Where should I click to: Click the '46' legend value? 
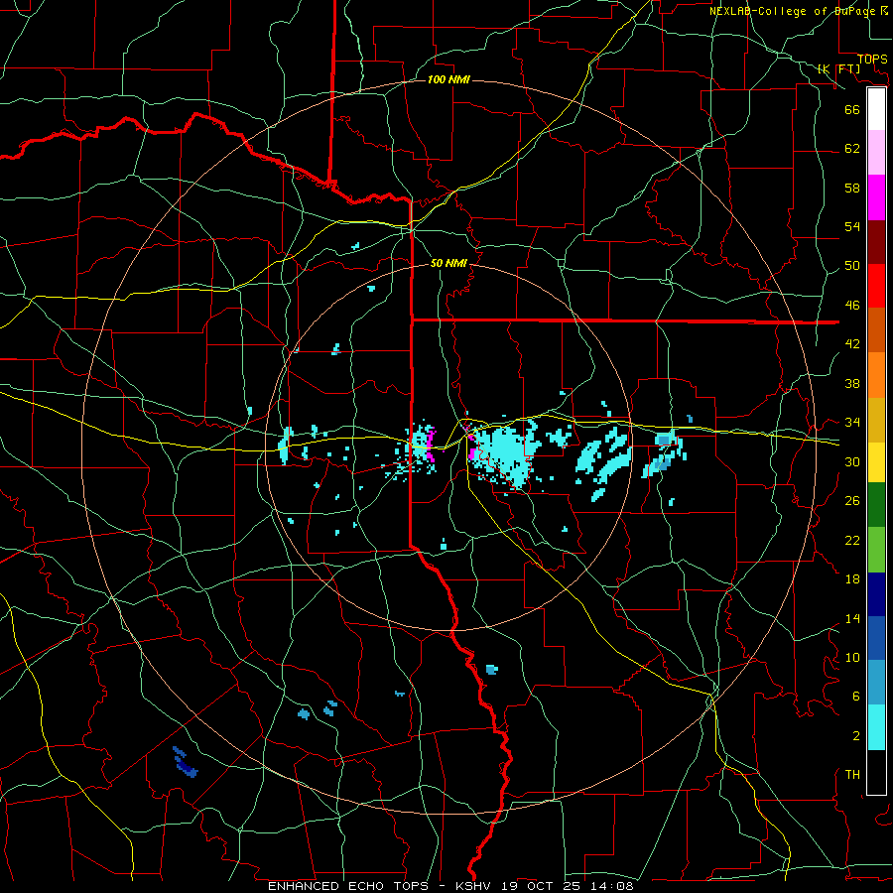852,306
